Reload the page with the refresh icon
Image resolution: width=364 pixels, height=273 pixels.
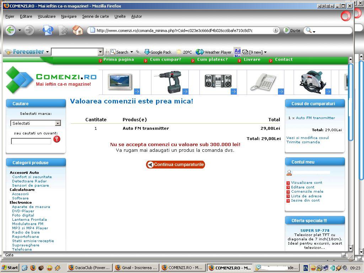pyautogui.click(x=48, y=30)
